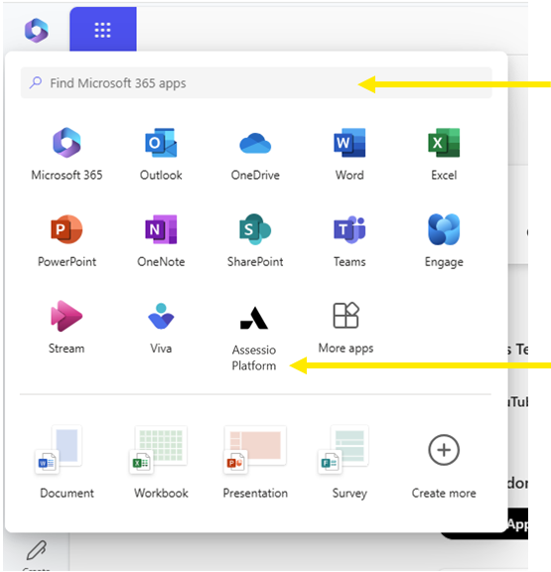Open SharePoint

[255, 240]
